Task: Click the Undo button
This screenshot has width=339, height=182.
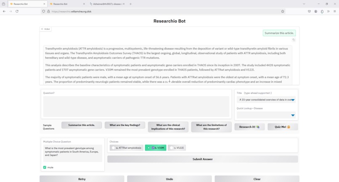Action: (169, 179)
